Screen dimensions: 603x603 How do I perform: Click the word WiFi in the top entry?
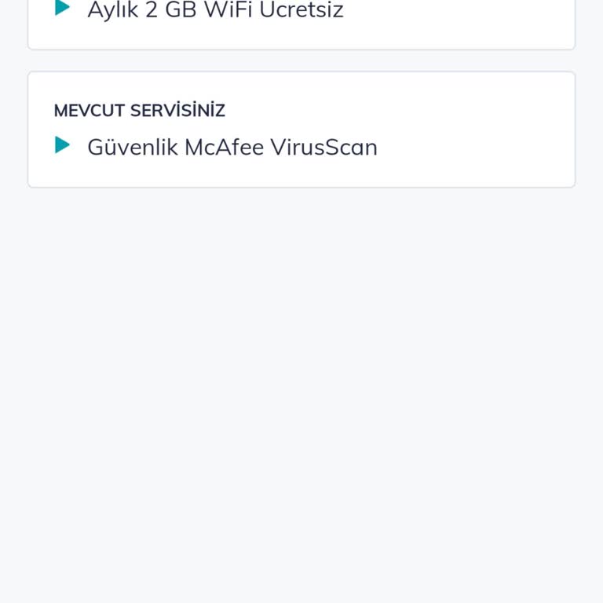pos(228,9)
